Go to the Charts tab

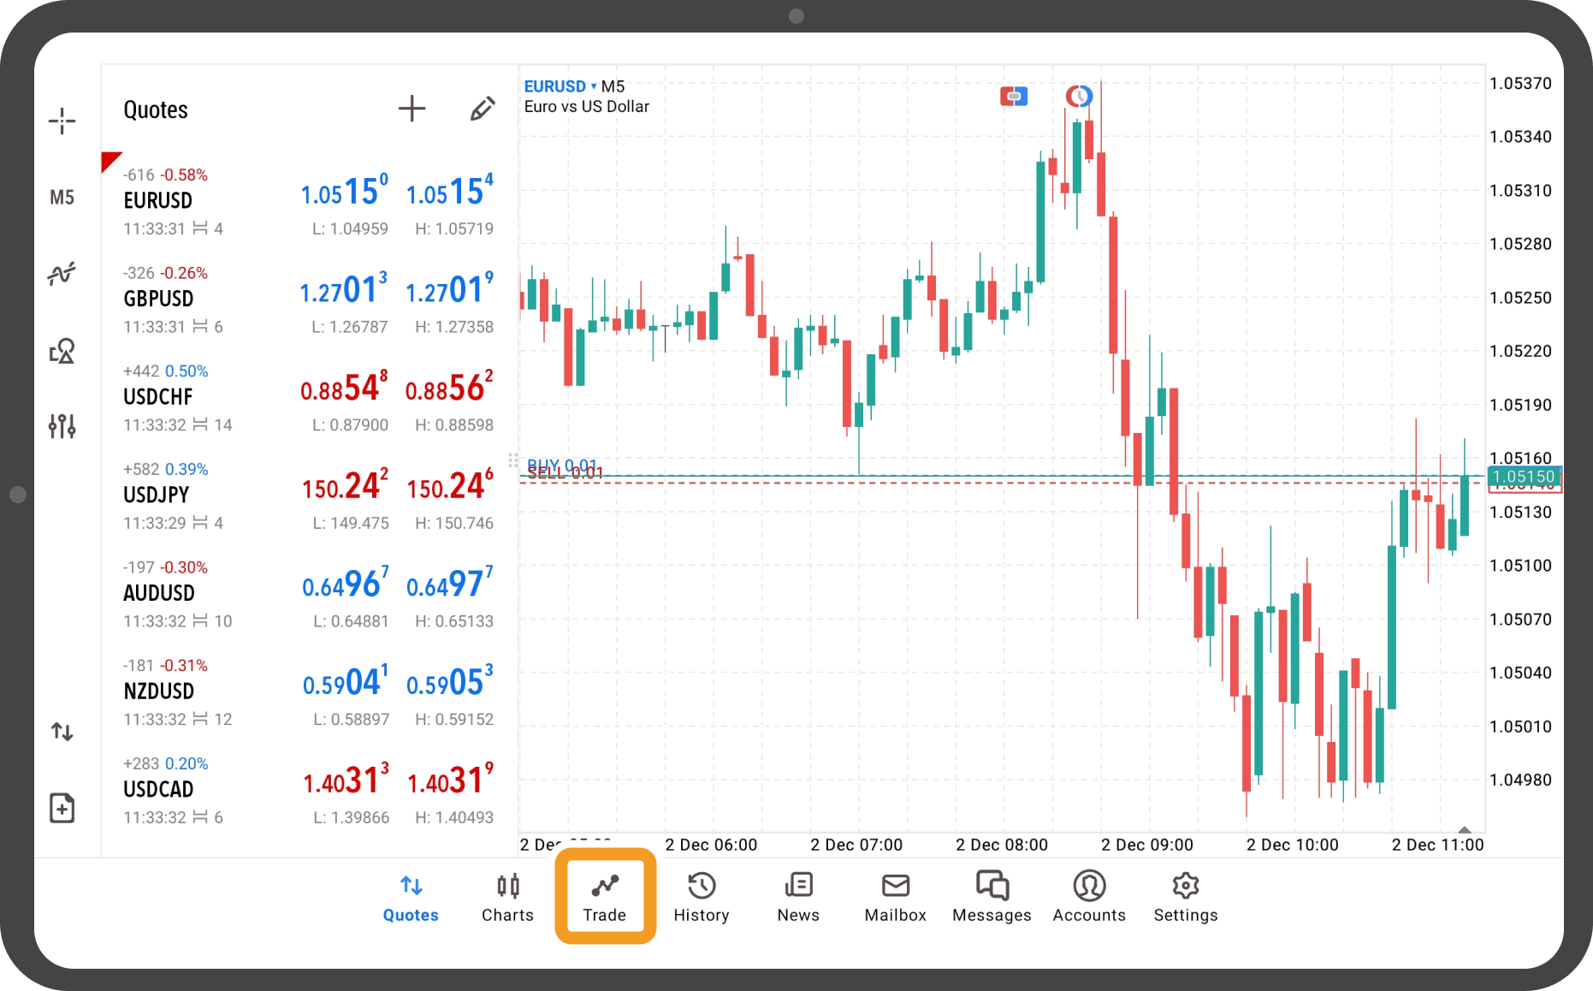coord(507,897)
